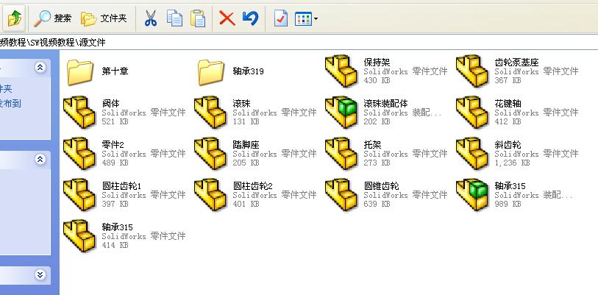
Task: Click the blue Undo arrow icon
Action: [250, 18]
